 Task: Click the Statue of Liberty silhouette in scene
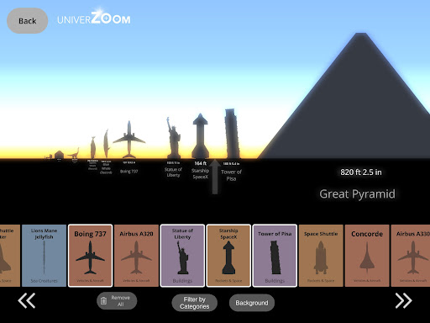coord(174,138)
